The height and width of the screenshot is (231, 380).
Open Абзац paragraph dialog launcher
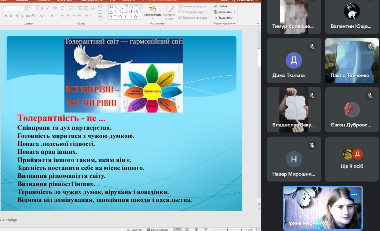point(105,24)
